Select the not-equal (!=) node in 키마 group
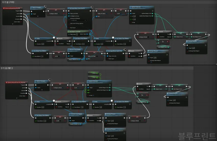This screenshot has width=217, height=141. point(163,42)
